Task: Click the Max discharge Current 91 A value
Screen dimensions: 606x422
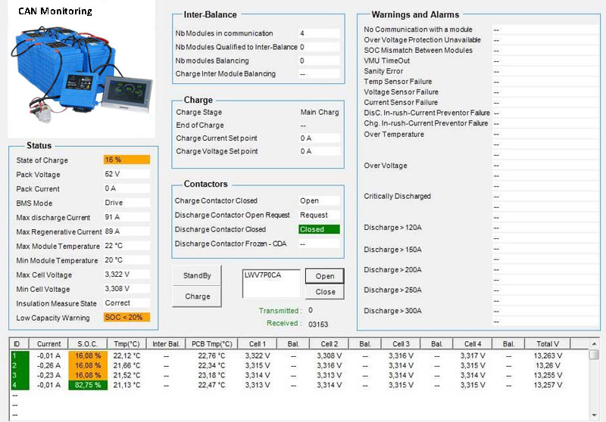Action: [127, 217]
